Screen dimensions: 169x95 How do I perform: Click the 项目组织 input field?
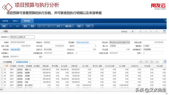pyautogui.click(x=22, y=37)
